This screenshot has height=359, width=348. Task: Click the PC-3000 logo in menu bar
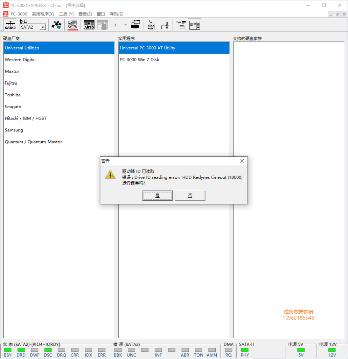coord(6,14)
